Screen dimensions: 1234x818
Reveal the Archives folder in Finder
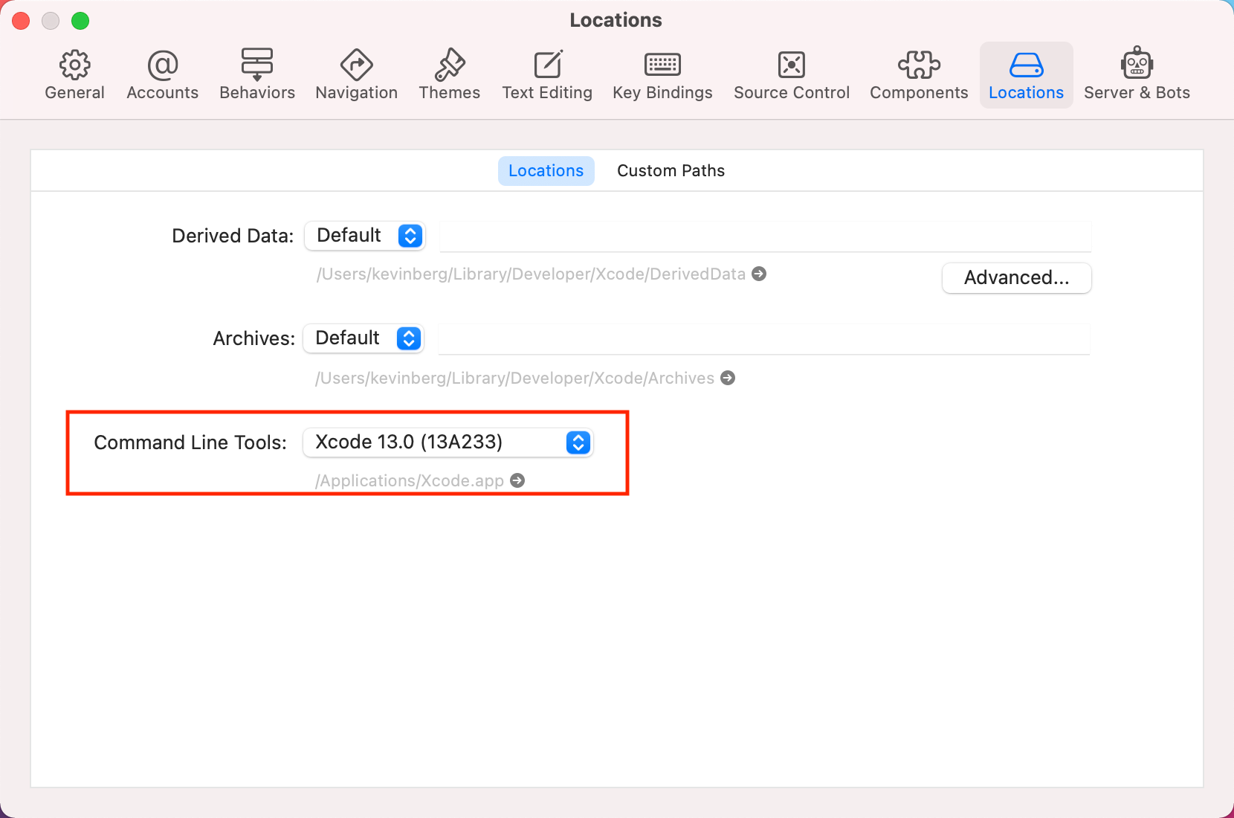click(728, 378)
